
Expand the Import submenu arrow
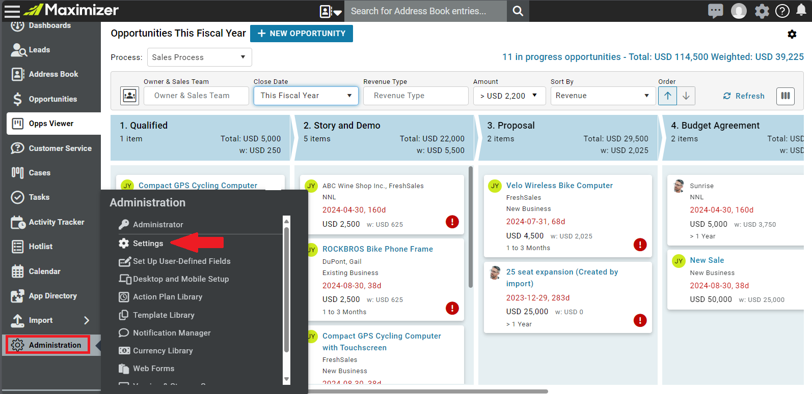[x=87, y=320]
